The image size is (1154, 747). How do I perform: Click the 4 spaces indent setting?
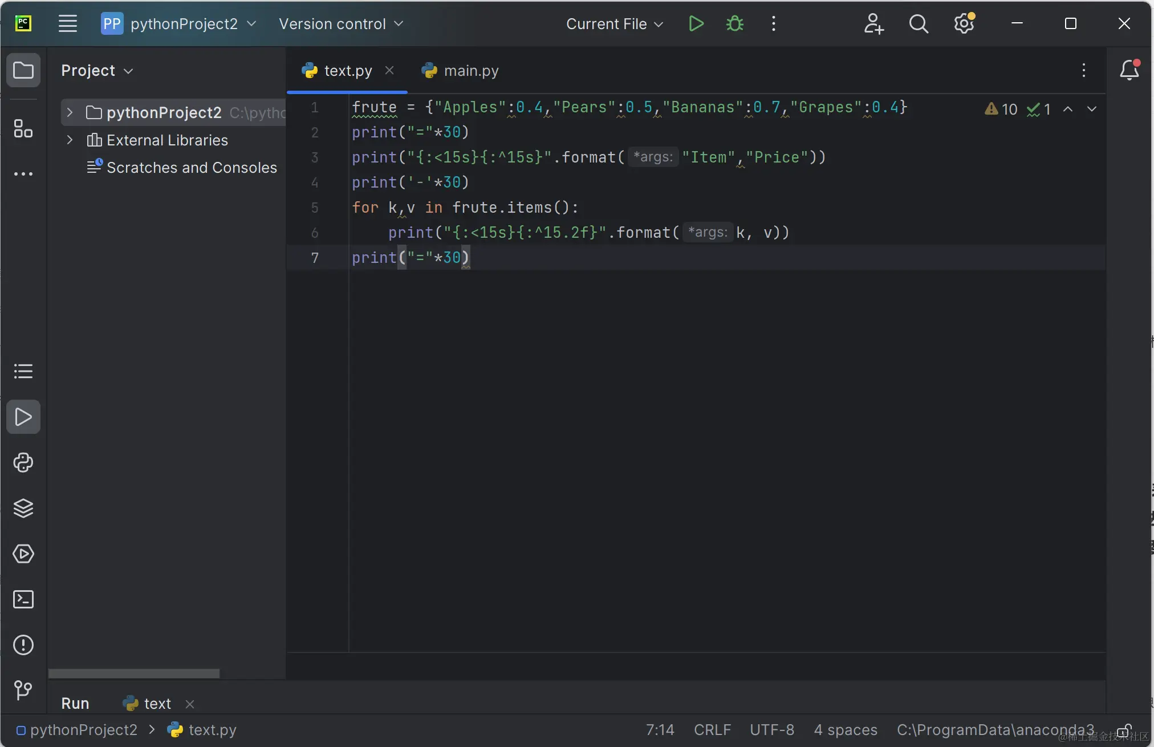[845, 730]
